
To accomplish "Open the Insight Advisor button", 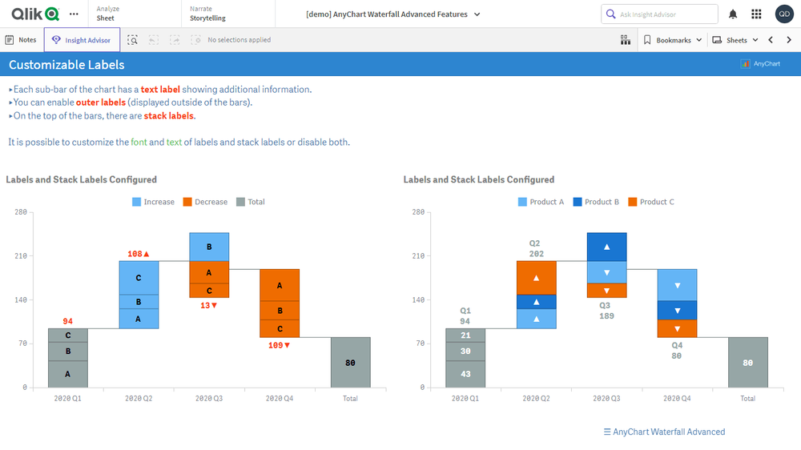I will coord(83,40).
